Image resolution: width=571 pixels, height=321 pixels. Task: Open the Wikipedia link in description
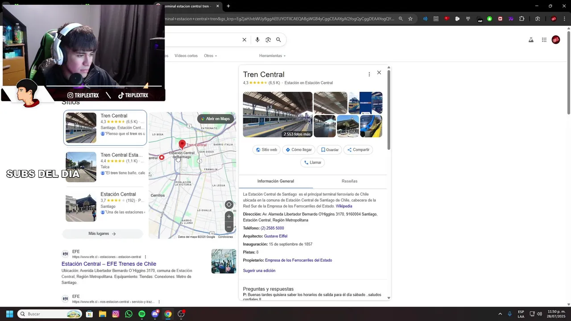pyautogui.click(x=344, y=206)
